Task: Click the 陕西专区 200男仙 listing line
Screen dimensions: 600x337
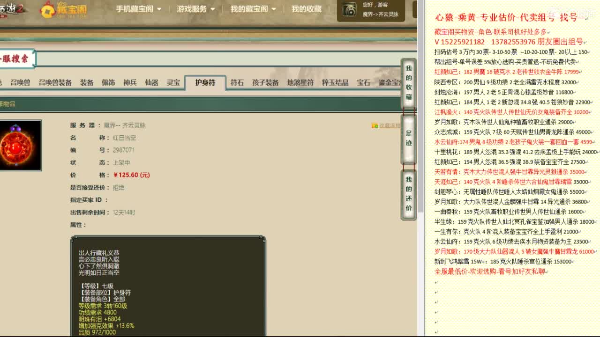Action: click(505, 82)
